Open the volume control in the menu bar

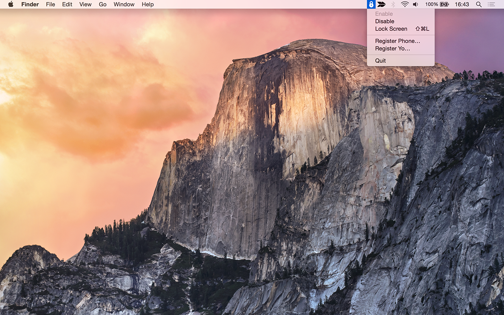[415, 4]
